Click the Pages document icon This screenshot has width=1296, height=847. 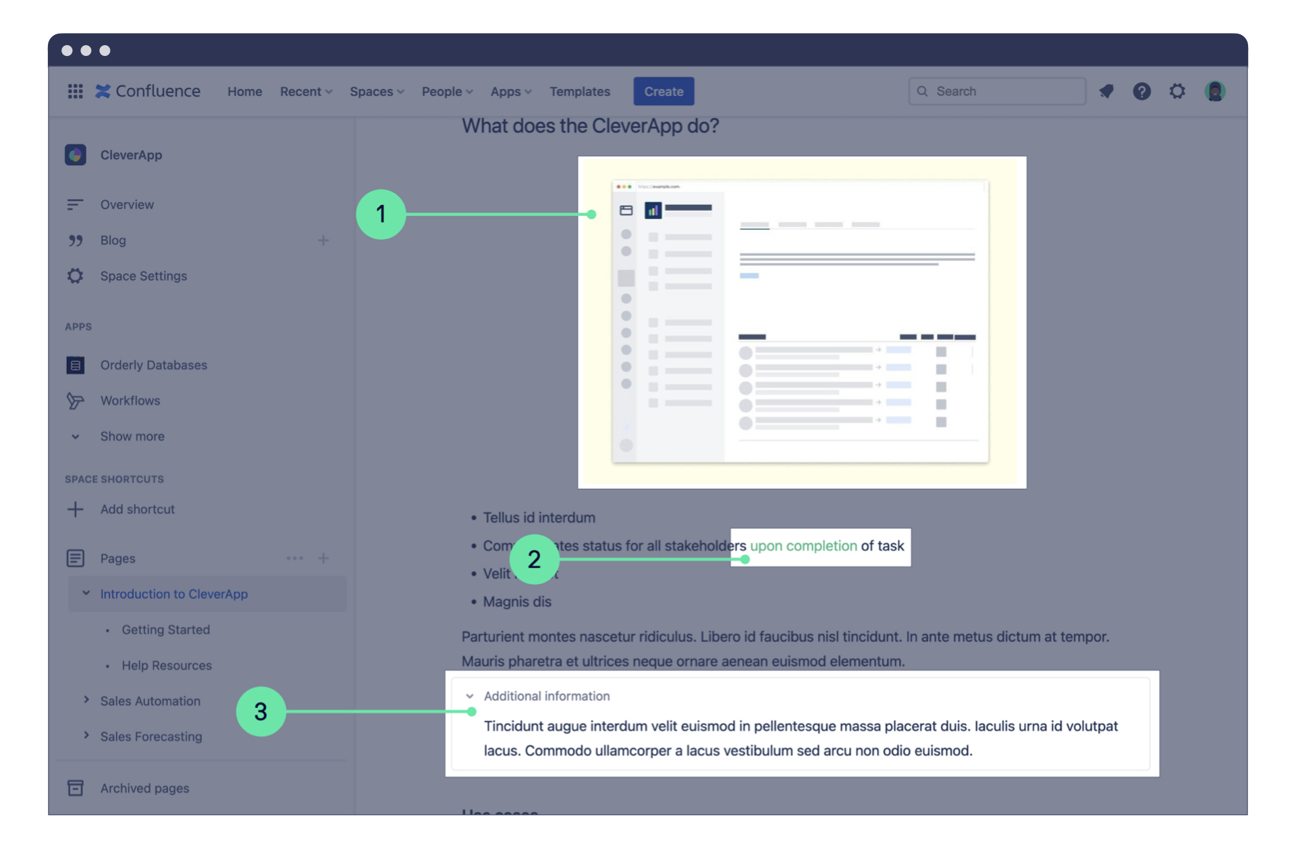click(x=75, y=558)
